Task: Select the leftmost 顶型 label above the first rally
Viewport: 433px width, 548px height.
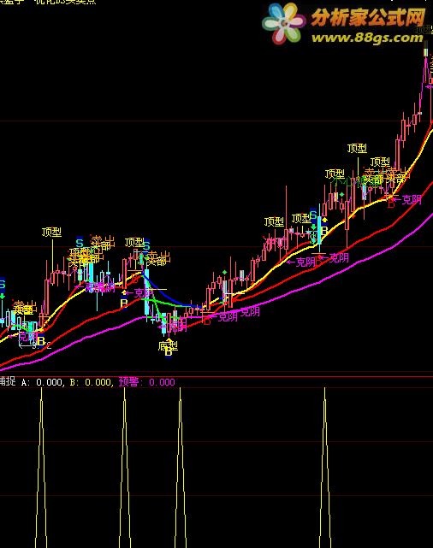Action: click(x=51, y=232)
